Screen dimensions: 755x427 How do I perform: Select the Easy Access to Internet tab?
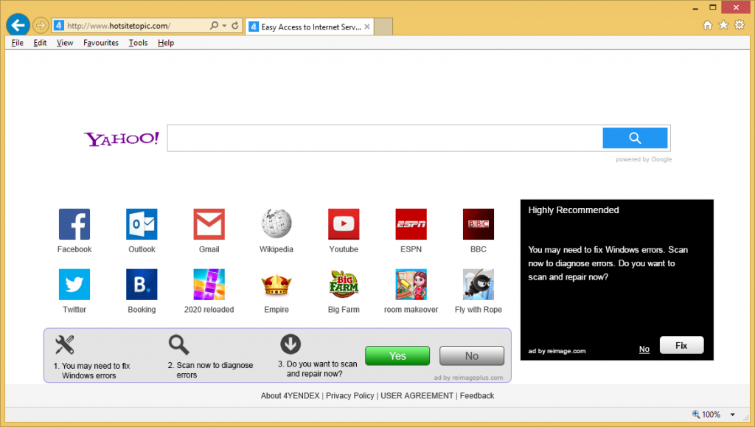click(305, 27)
